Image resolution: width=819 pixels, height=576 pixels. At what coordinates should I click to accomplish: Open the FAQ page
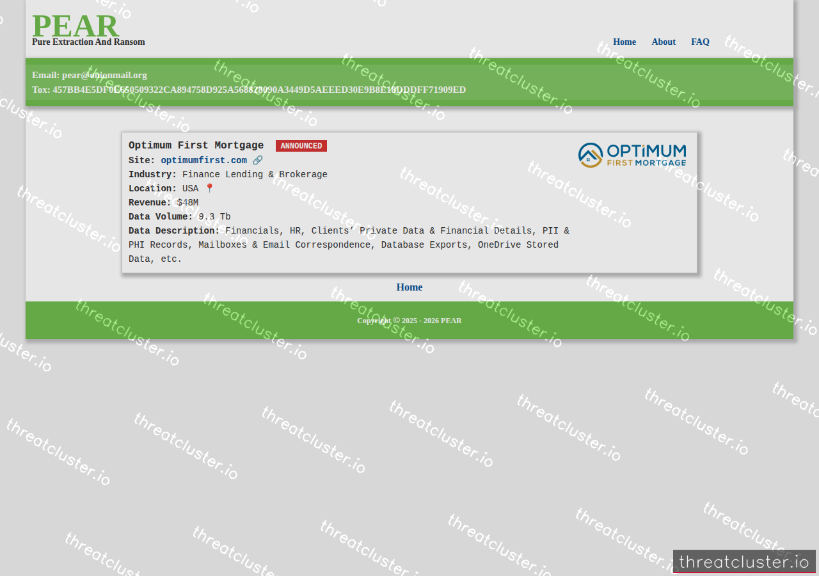pos(700,42)
